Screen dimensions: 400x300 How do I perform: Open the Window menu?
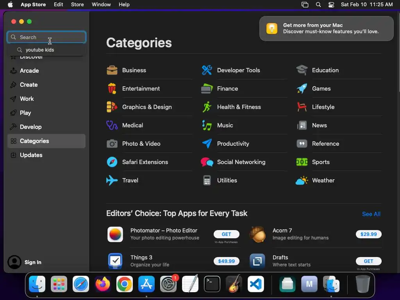[101, 4]
